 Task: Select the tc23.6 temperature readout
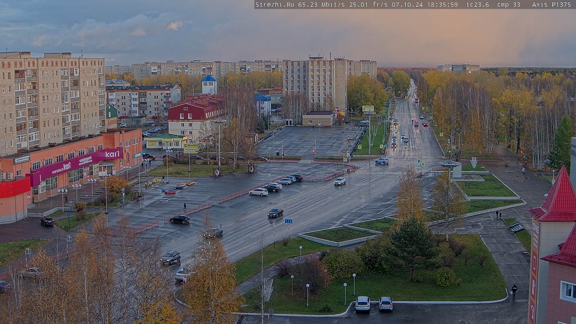click(478, 4)
